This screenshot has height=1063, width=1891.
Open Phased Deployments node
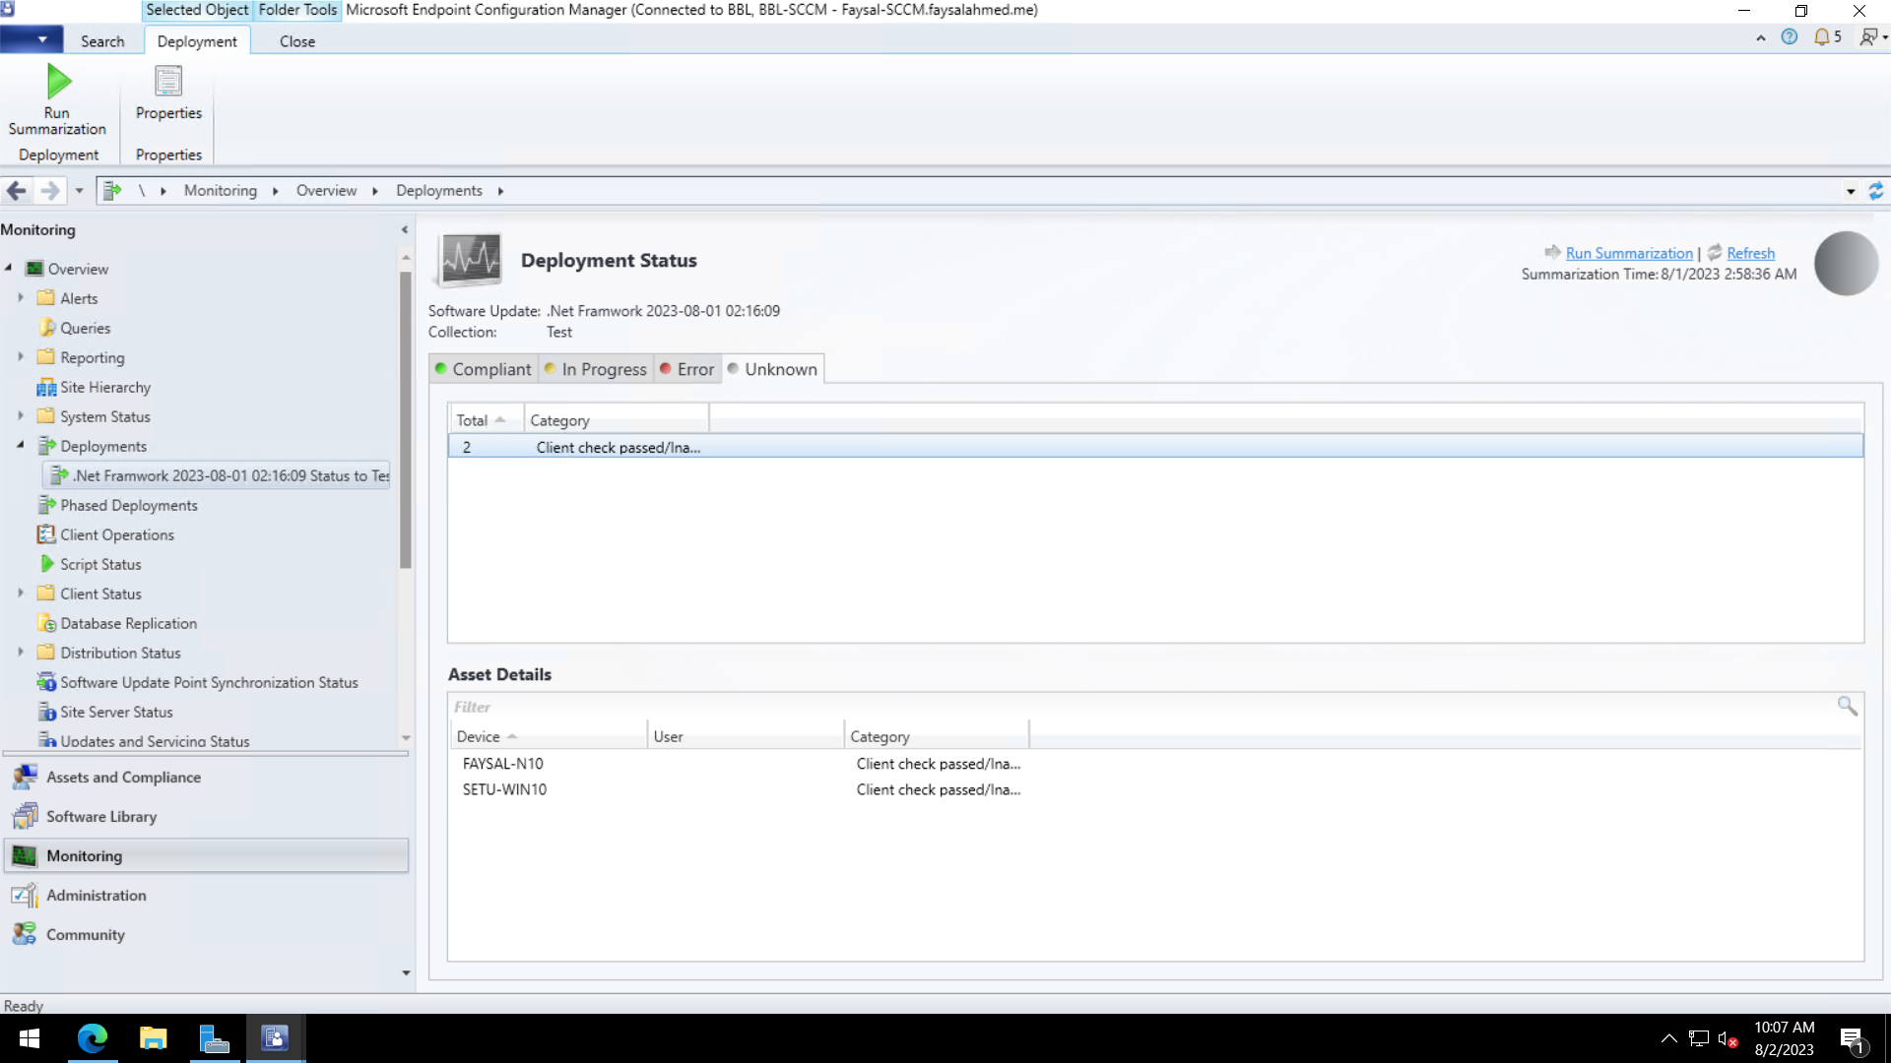(128, 505)
